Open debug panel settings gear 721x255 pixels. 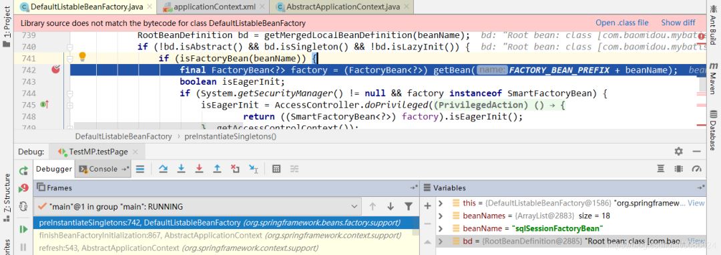(679, 152)
